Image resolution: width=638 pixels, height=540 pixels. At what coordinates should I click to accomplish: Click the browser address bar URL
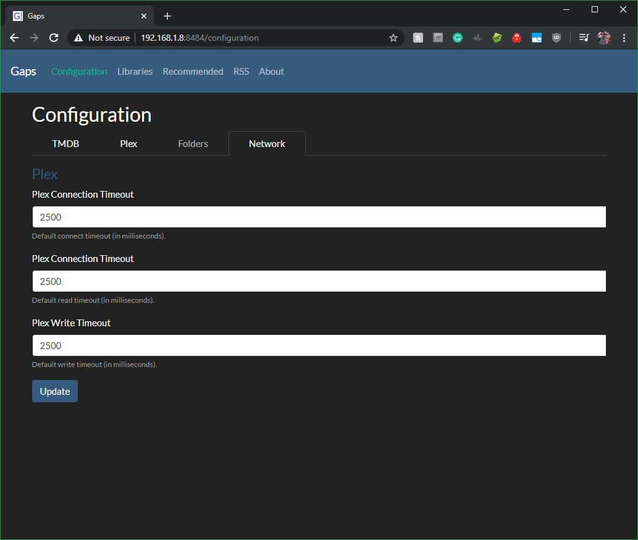pos(199,38)
